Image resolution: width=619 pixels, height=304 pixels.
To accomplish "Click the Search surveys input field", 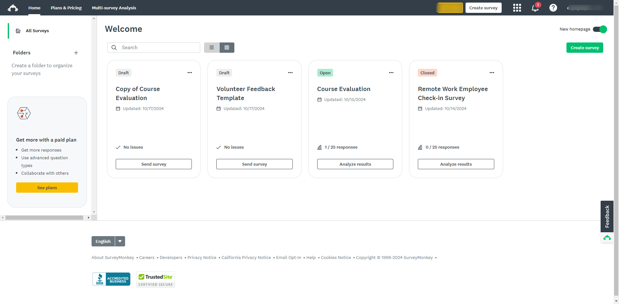I will click(x=154, y=48).
